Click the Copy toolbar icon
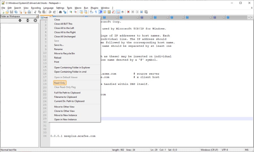This screenshot has width=254, height=152. [x=40, y=12]
